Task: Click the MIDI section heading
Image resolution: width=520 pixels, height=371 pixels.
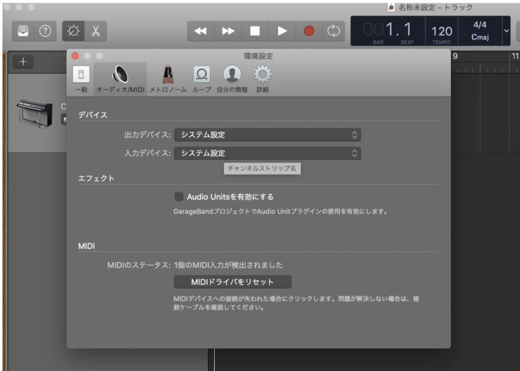Action: [x=87, y=246]
